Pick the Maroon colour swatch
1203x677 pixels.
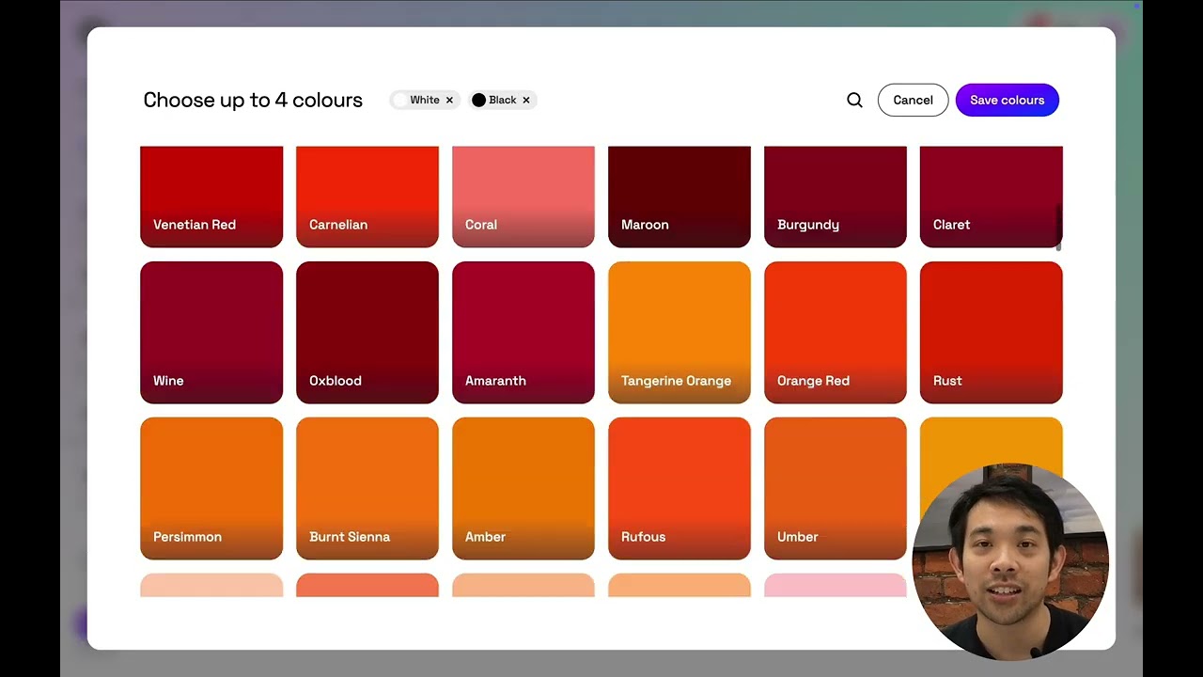click(680, 197)
